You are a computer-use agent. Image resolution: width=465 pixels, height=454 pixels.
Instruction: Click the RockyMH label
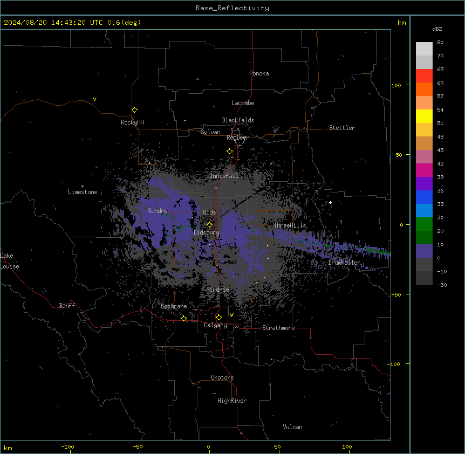132,122
